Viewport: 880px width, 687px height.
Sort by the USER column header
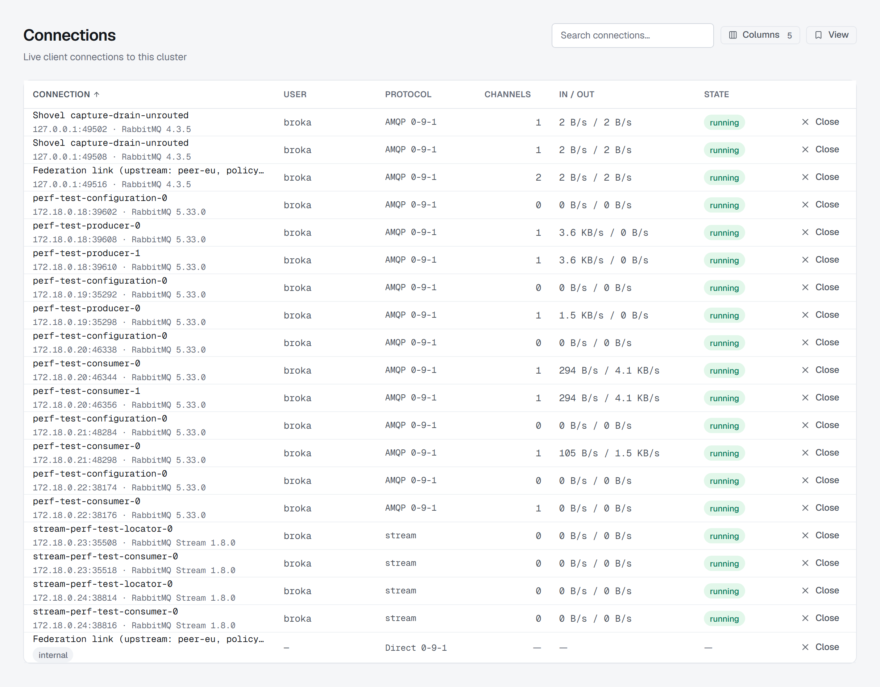click(x=295, y=94)
